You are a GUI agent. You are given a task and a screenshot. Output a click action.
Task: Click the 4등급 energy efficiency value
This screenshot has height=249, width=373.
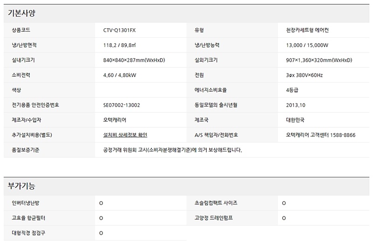(292, 90)
